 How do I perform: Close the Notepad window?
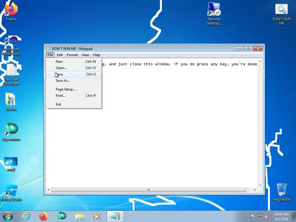[x=258, y=49]
